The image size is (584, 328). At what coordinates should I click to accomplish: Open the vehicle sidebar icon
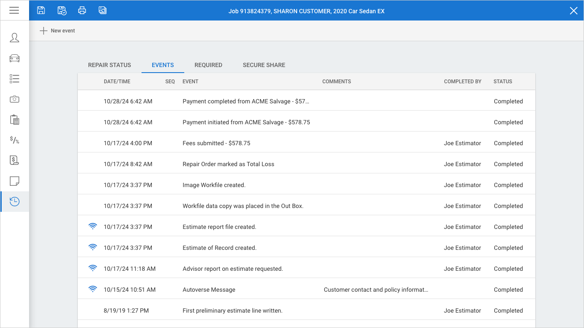[x=15, y=58]
